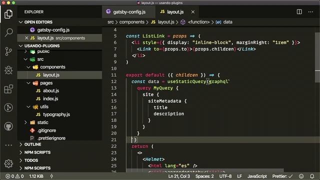The height and width of the screenshot is (180, 320).
Task: Click the EXPLORER panel title
Action: (34, 12)
